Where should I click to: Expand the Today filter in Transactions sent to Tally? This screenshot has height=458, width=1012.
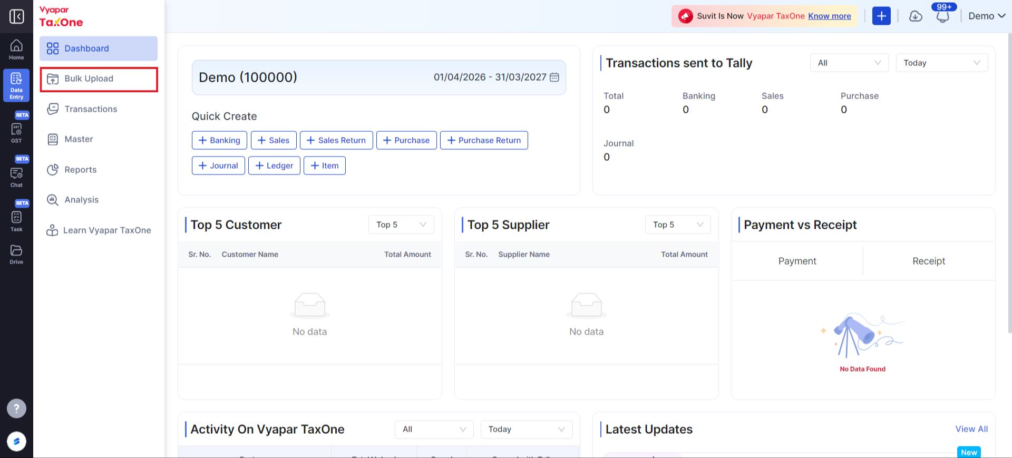pyautogui.click(x=941, y=63)
